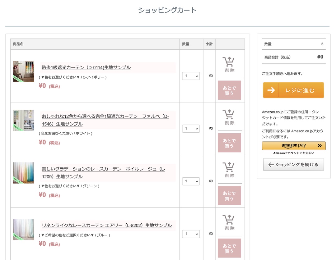Open the ボイルレージュ L-1209 lace curtain link
This screenshot has height=260, width=336.
coord(103,173)
